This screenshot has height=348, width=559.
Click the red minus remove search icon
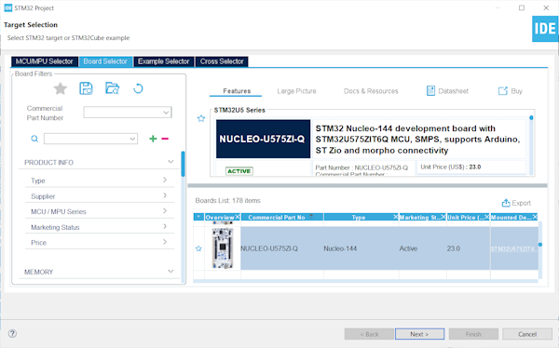[x=165, y=139]
